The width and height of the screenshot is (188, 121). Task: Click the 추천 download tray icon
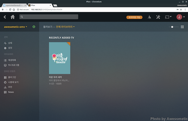pyautogui.click(x=5, y=87)
